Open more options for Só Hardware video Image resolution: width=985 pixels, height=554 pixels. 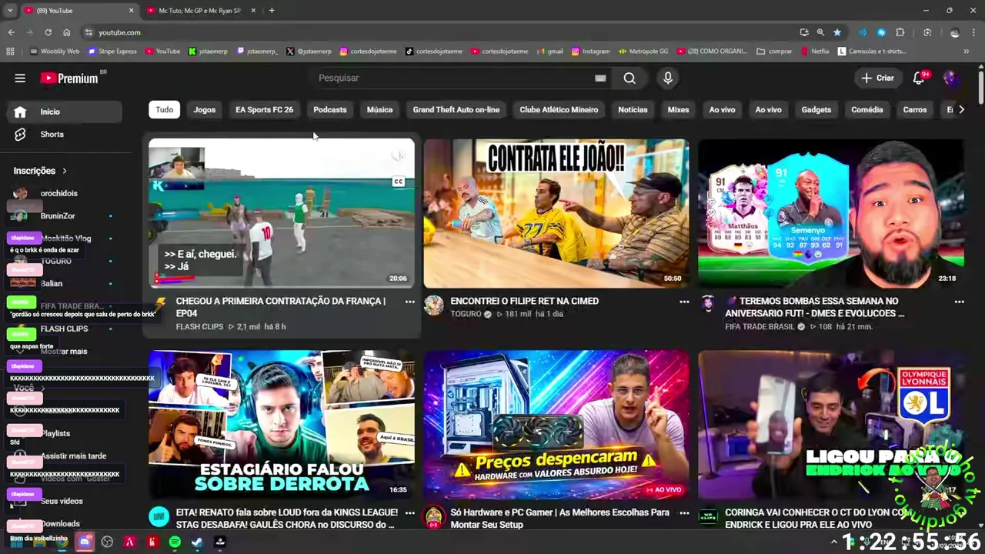pos(684,512)
